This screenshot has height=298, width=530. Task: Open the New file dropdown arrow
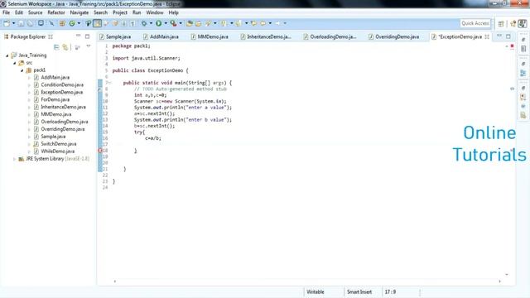pyautogui.click(x=13, y=23)
